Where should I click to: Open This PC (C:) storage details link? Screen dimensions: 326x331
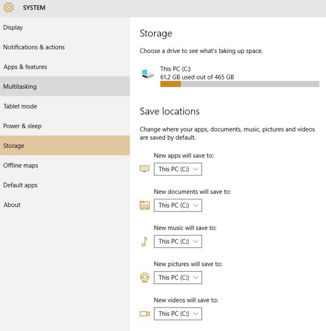click(175, 69)
